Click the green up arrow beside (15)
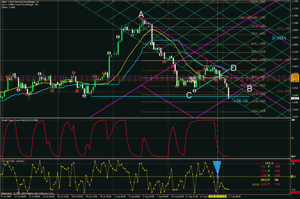The width and height of the screenshot is (300, 199). pyautogui.click(x=269, y=171)
